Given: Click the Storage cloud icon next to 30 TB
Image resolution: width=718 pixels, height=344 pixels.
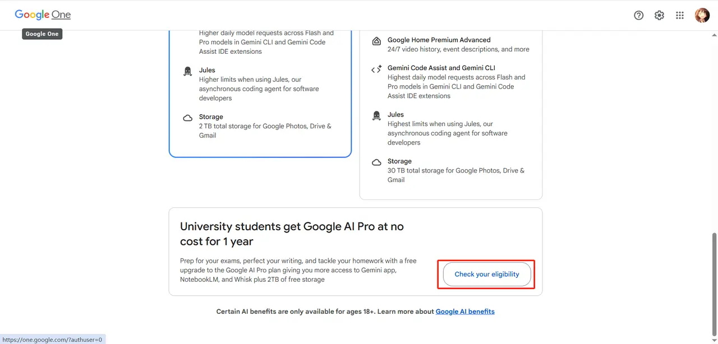Looking at the screenshot, I should (376, 162).
